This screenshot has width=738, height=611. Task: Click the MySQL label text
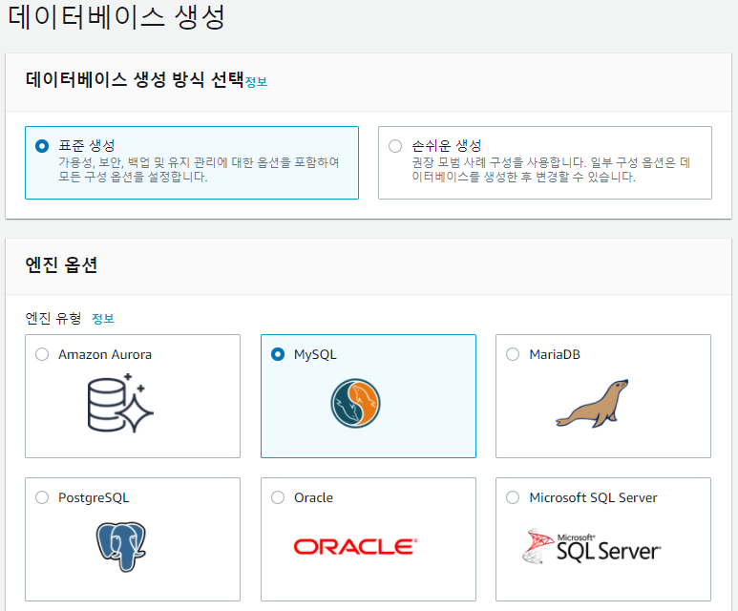315,355
